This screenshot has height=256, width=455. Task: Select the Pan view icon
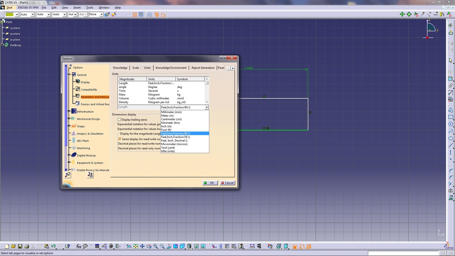click(x=142, y=246)
